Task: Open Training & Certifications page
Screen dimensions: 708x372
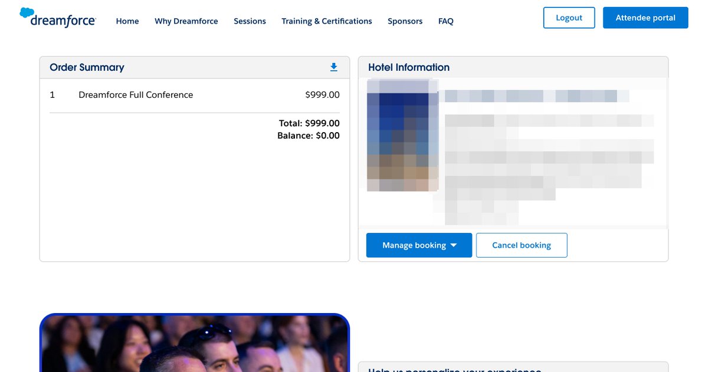Action: [x=326, y=21]
